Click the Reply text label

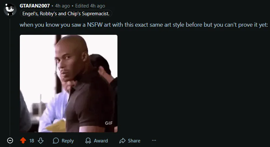pyautogui.click(x=68, y=141)
